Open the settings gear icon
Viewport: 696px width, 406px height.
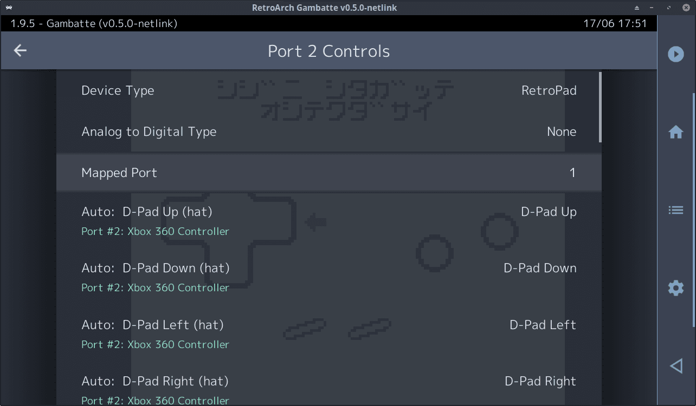click(675, 288)
